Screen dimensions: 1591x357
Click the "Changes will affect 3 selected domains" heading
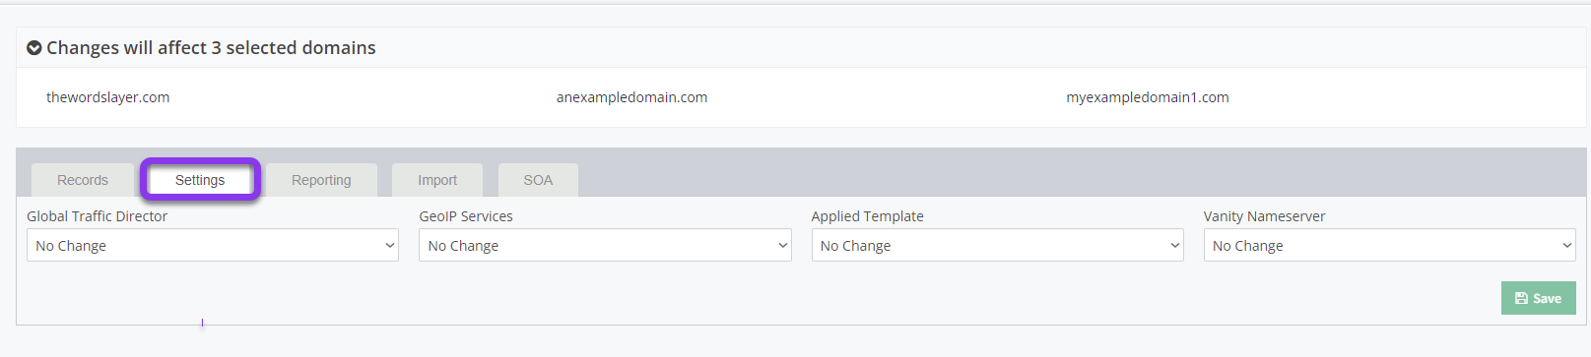(211, 48)
